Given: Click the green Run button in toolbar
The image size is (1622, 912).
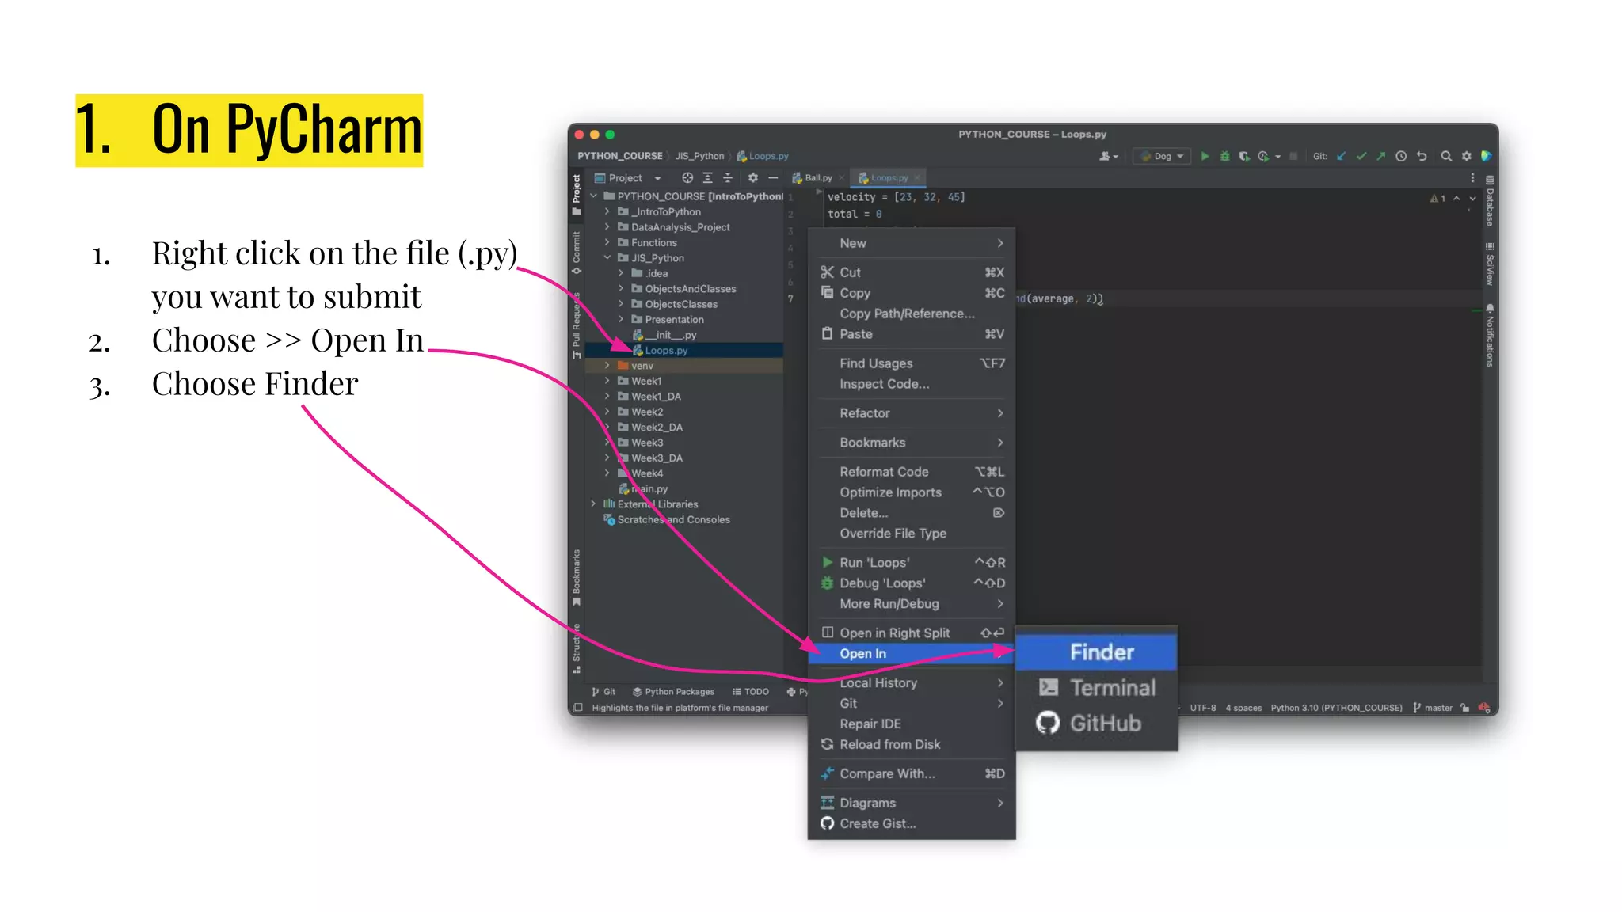Looking at the screenshot, I should [1205, 156].
